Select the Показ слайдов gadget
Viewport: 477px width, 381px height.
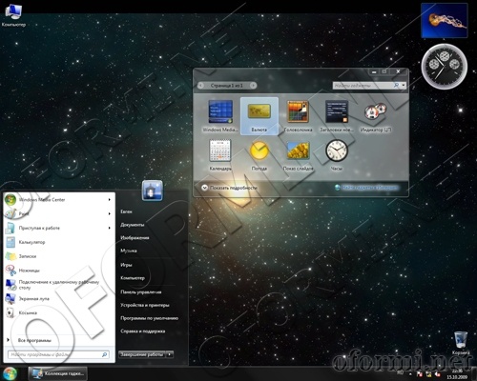(x=298, y=150)
